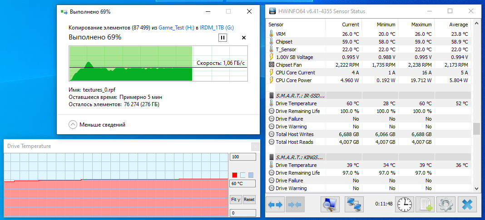Select the Total Host Writes row
Viewport: 485px width, 220px height.
(x=369, y=134)
